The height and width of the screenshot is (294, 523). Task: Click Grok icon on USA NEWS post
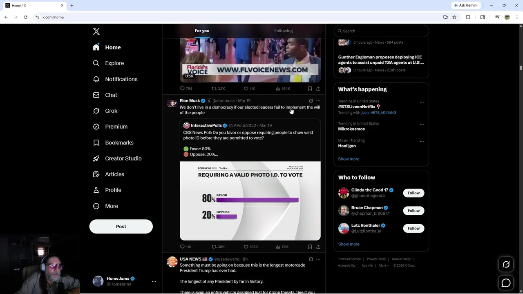[311, 259]
